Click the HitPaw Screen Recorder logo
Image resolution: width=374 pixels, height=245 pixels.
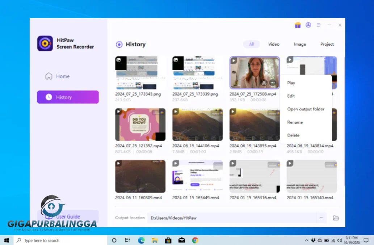(x=45, y=43)
